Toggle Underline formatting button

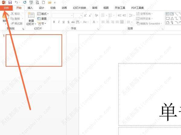coord(63,22)
